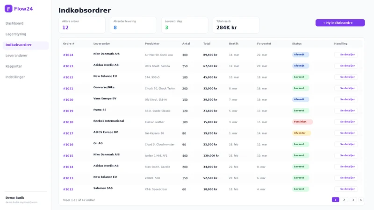Open order #1021 link

(68, 89)
